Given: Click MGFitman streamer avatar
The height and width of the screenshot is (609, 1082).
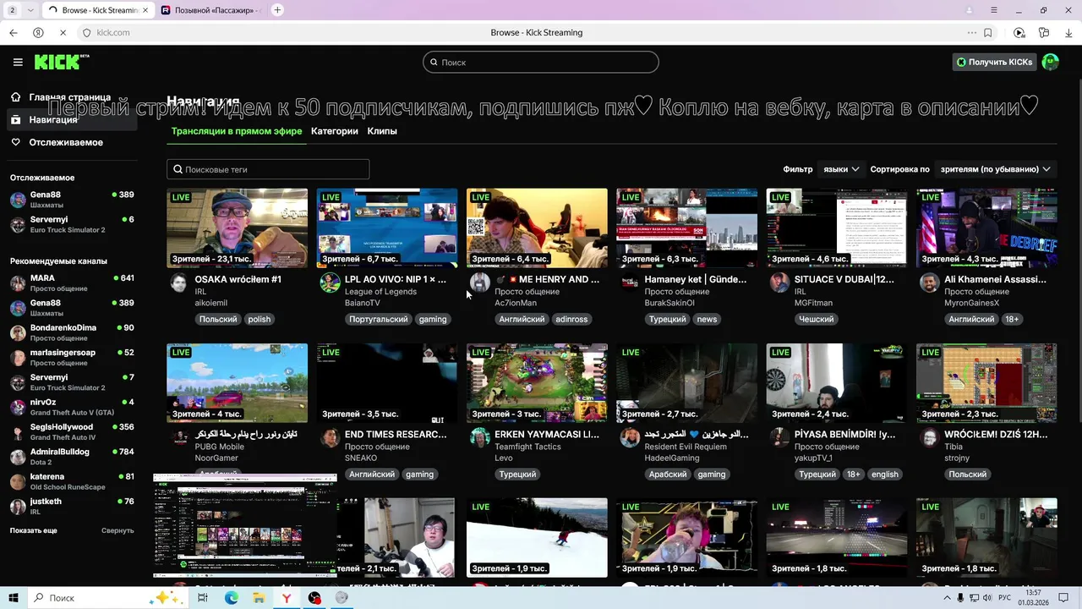Looking at the screenshot, I should pos(779,283).
